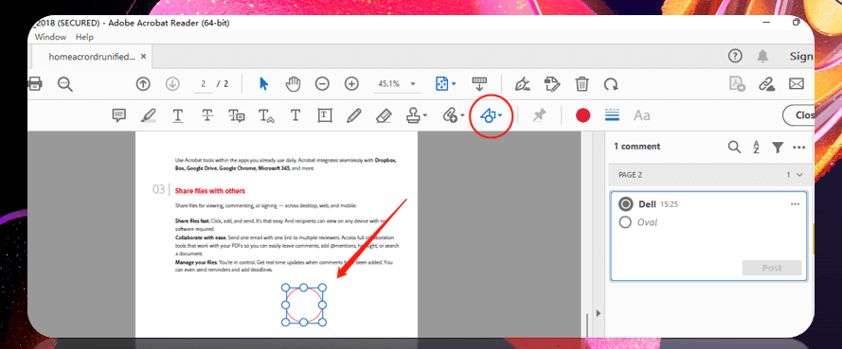The image size is (842, 349).
Task: Rotate the page clockwise icon
Action: point(611,84)
